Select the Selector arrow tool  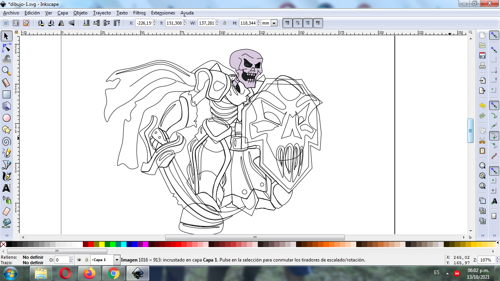[6, 36]
